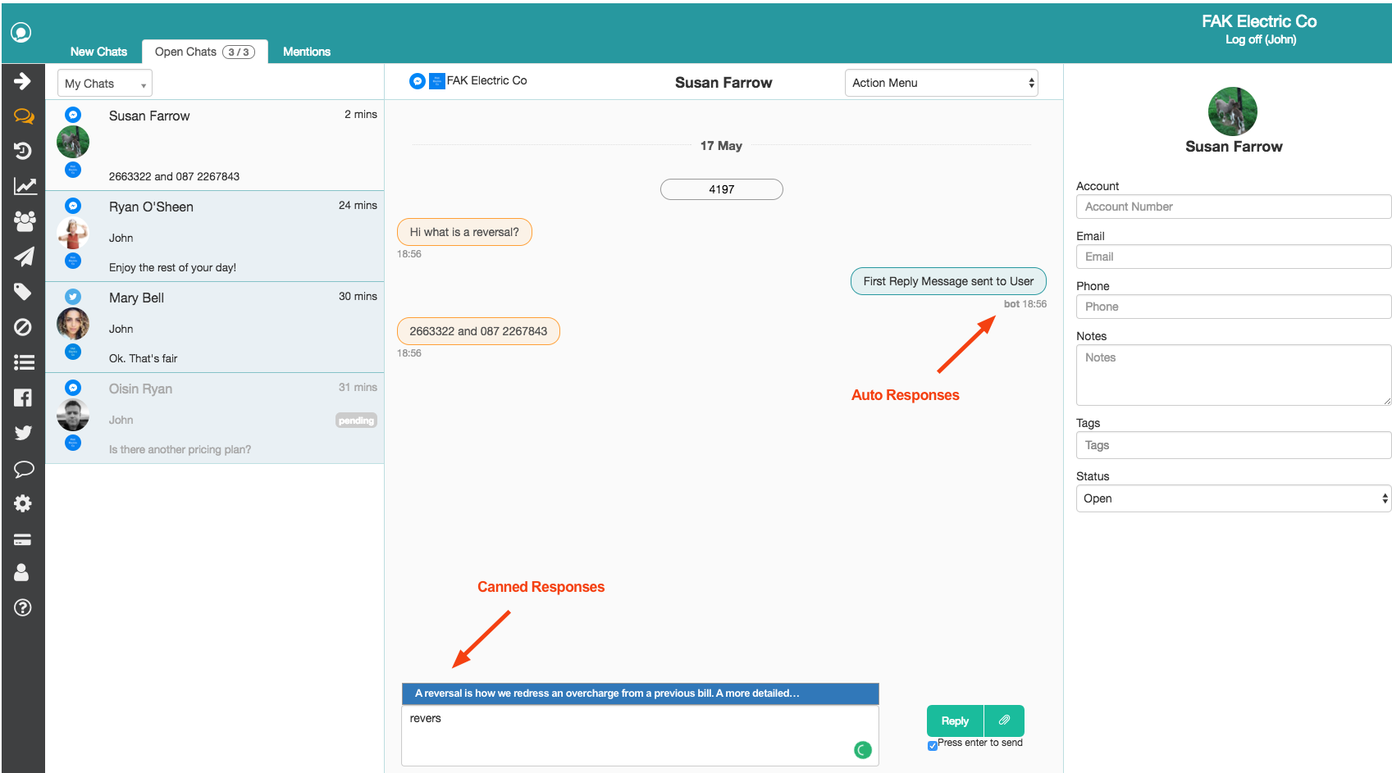The width and height of the screenshot is (1392, 773).
Task: Click Messenger icon beside FAK Electric Co header
Action: [x=418, y=81]
